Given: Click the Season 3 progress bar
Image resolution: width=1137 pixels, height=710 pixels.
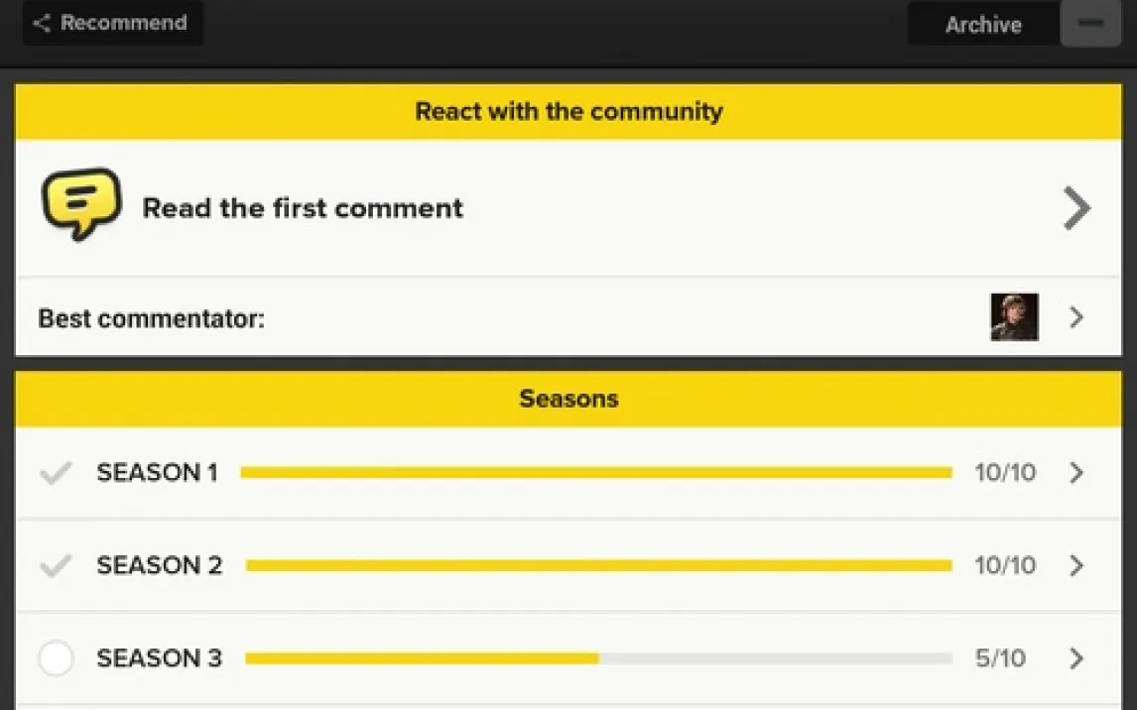Looking at the screenshot, I should point(597,658).
